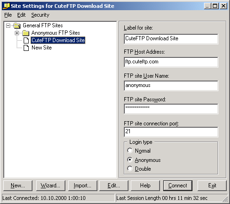Click the Import... button
The height and width of the screenshot is (204, 230).
(83, 185)
